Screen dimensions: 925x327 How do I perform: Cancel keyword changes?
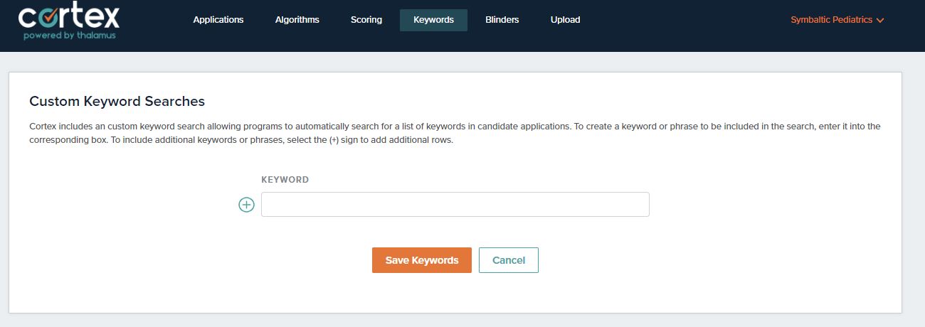pyautogui.click(x=509, y=260)
